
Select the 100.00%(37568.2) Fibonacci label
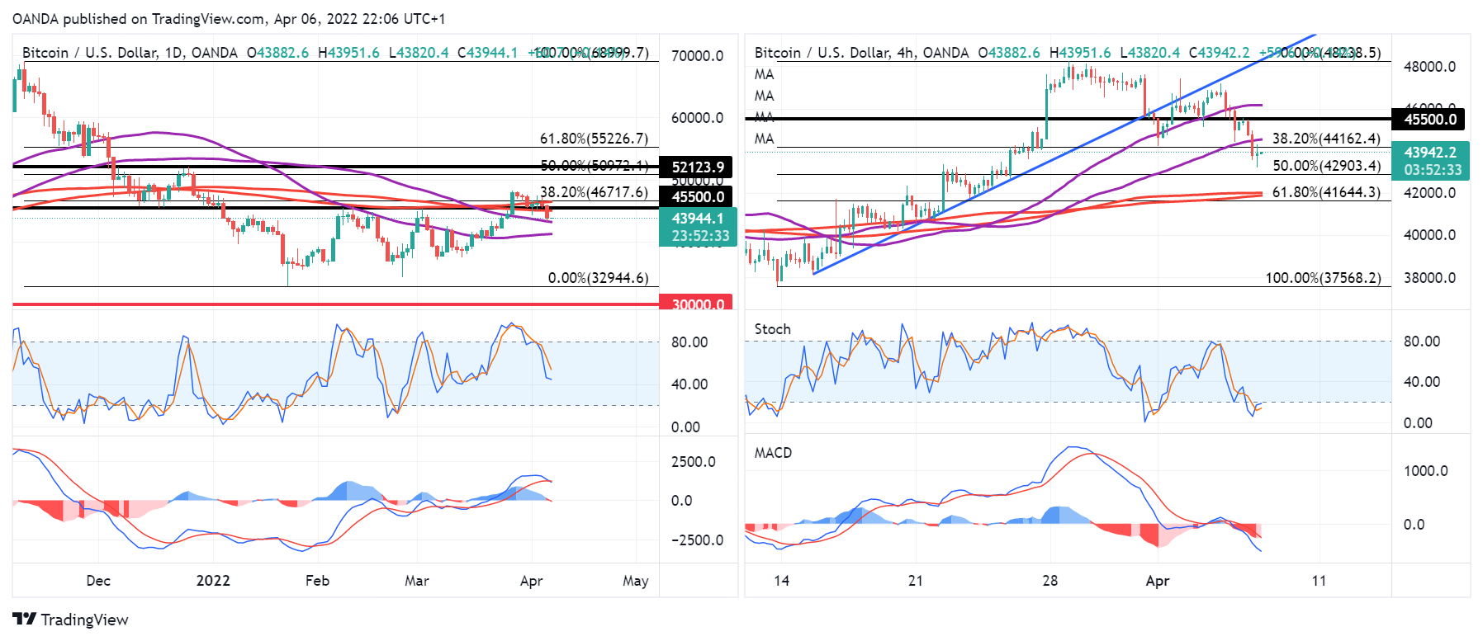click(1323, 278)
